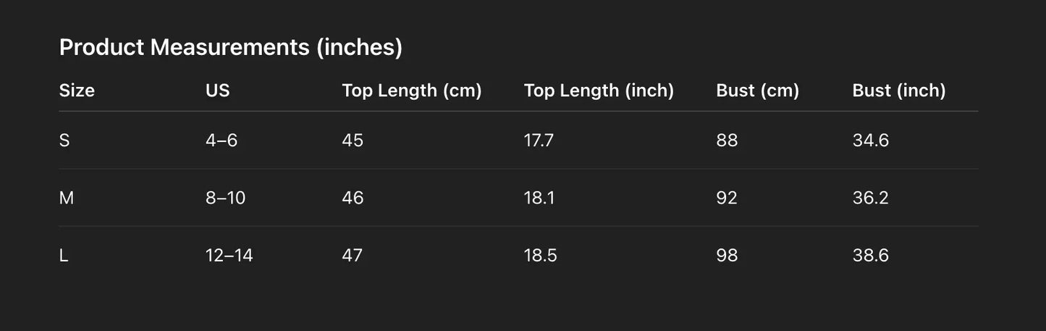Select the Top Length (cm) column header

pyautogui.click(x=411, y=91)
